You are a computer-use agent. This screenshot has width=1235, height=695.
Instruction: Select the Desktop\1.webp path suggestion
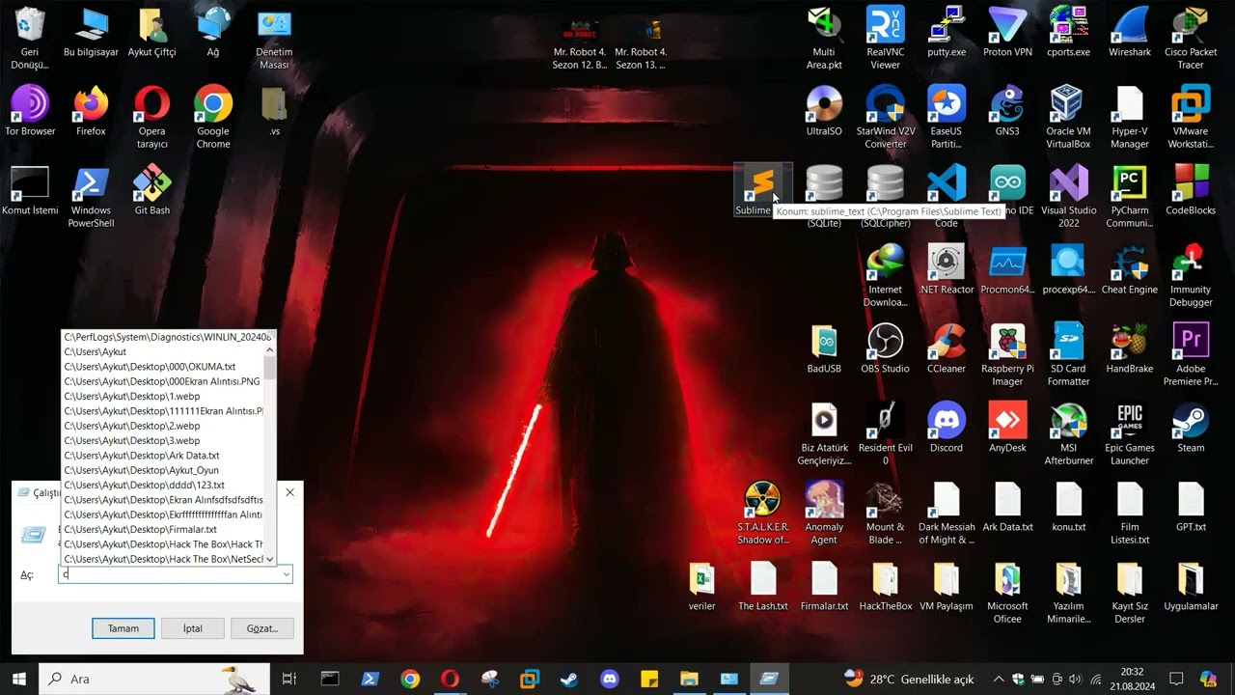(163, 397)
